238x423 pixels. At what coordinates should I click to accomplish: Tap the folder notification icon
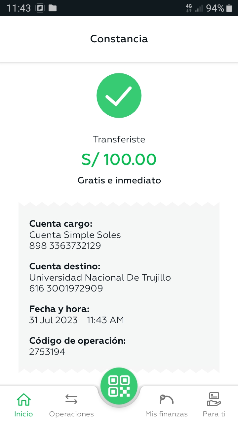tap(53, 8)
